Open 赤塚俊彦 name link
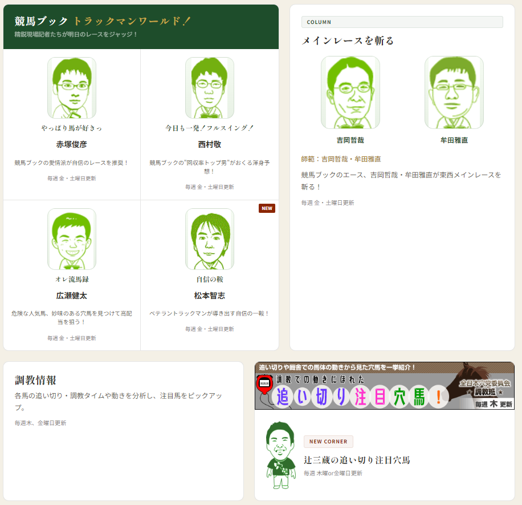Image resolution: width=522 pixels, height=505 pixels. click(x=72, y=144)
